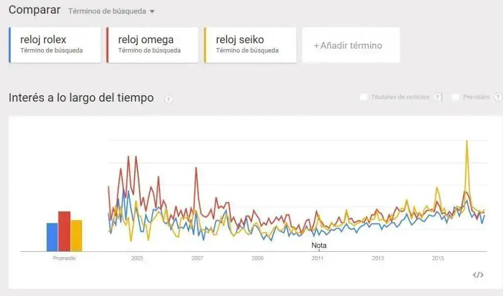Click the embed code icon below chart
The height and width of the screenshot is (296, 503).
click(x=478, y=275)
